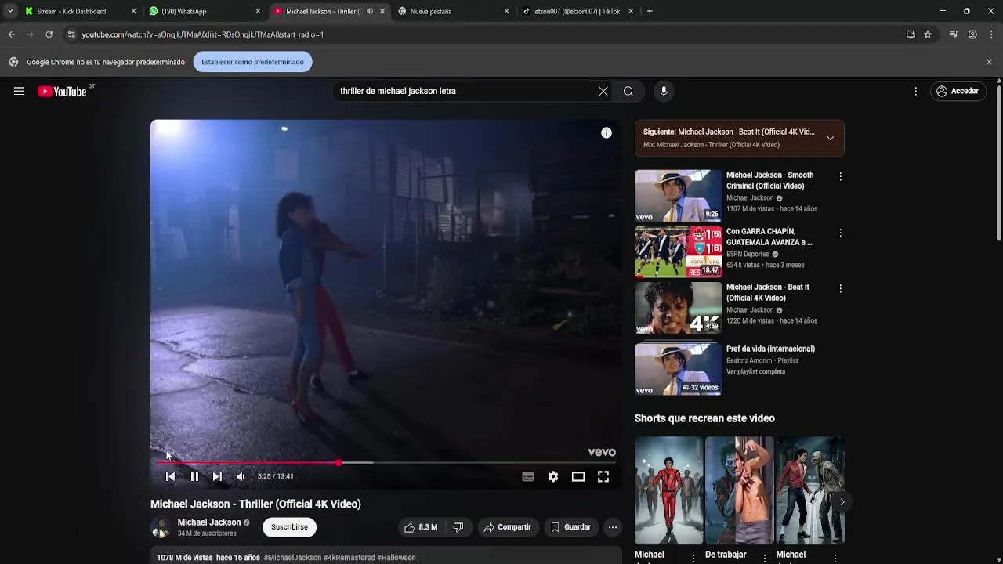The height and width of the screenshot is (564, 1003).
Task: Open a new browser tab
Action: pos(650,11)
